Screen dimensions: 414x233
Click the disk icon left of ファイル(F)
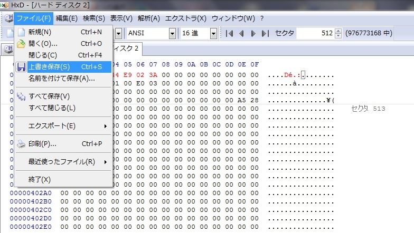pos(8,18)
